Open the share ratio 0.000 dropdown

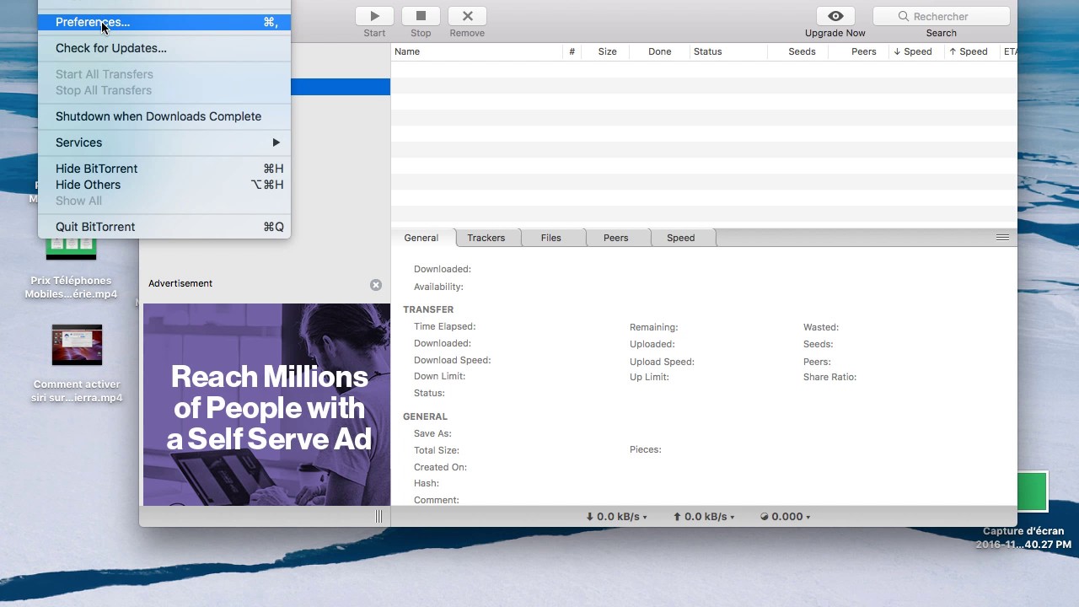click(x=786, y=517)
